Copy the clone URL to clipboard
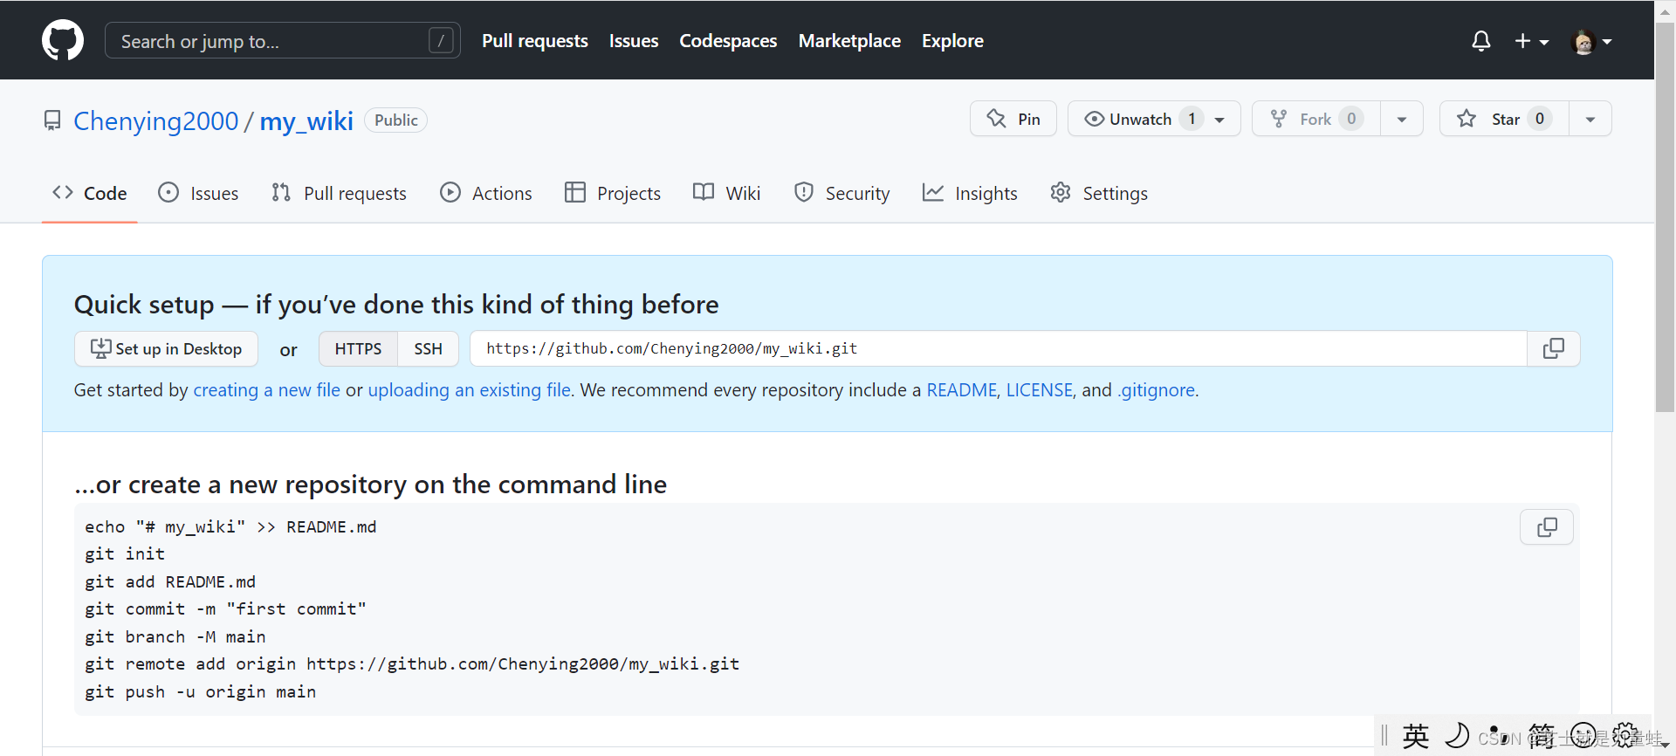 pyautogui.click(x=1554, y=348)
